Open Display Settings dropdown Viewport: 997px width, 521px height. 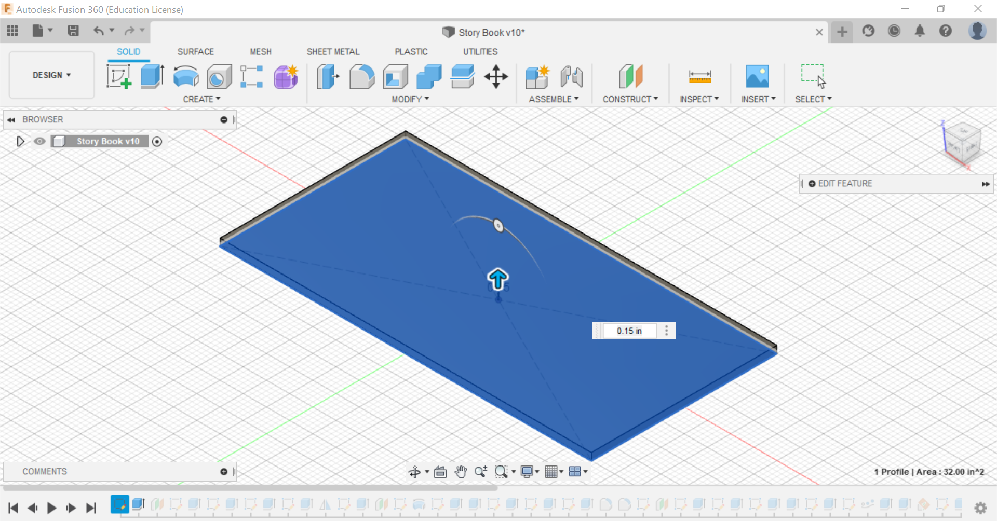pos(530,472)
